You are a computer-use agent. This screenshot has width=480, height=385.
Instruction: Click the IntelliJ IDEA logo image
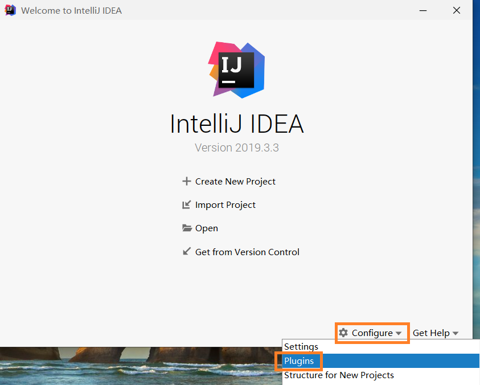(236, 70)
